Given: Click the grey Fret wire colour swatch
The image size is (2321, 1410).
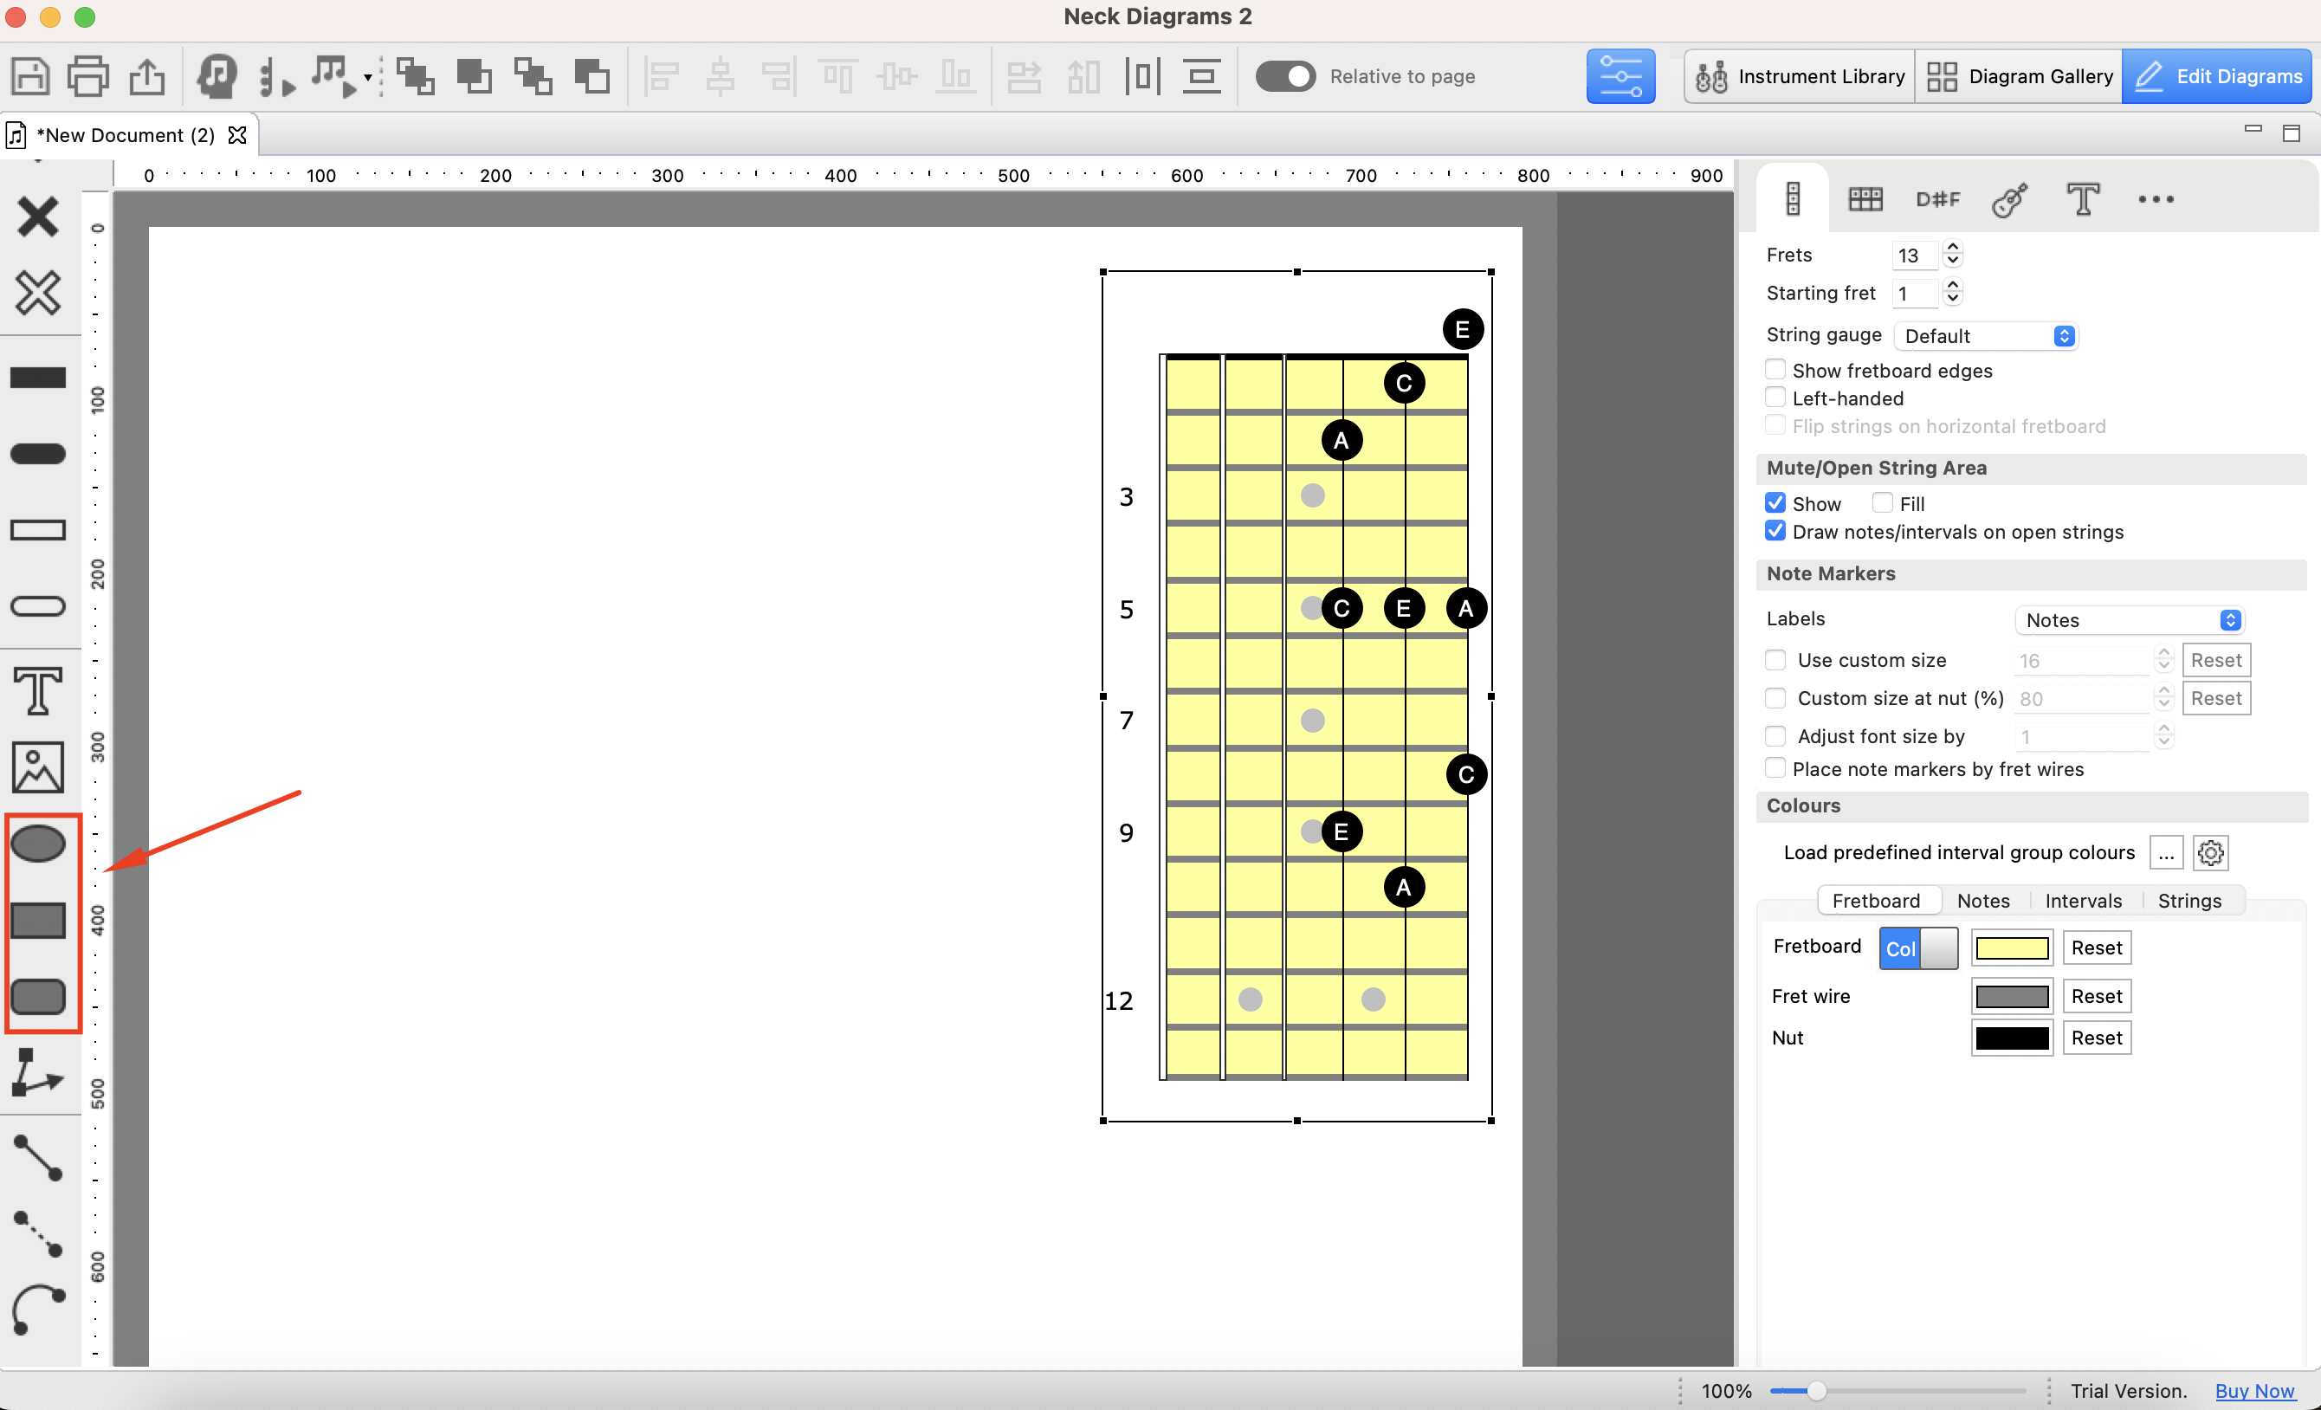Looking at the screenshot, I should [2011, 997].
